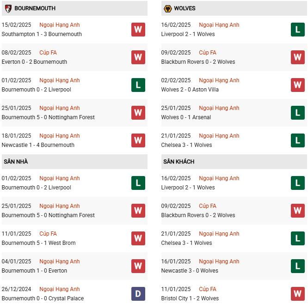Click the 26/12/2024 match date
308x304 pixels.
(x=16, y=289)
